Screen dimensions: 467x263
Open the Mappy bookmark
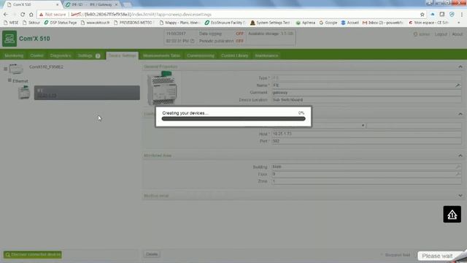click(x=179, y=23)
